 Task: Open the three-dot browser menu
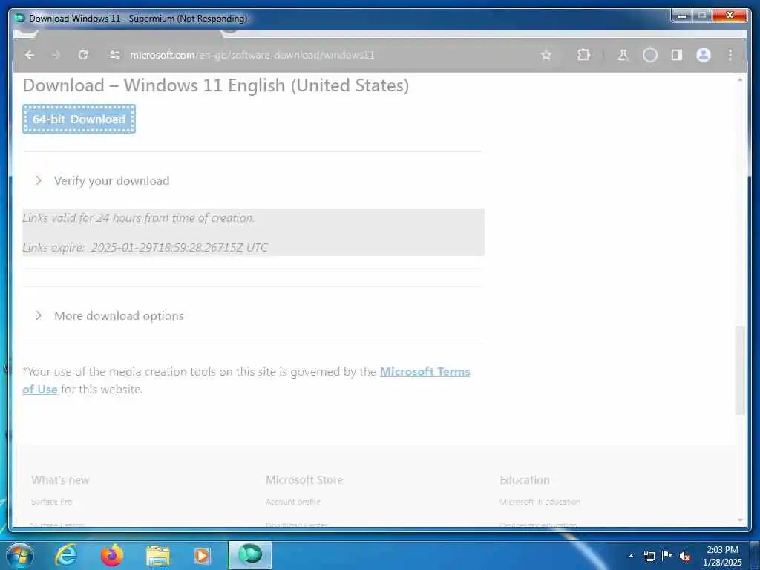click(730, 55)
